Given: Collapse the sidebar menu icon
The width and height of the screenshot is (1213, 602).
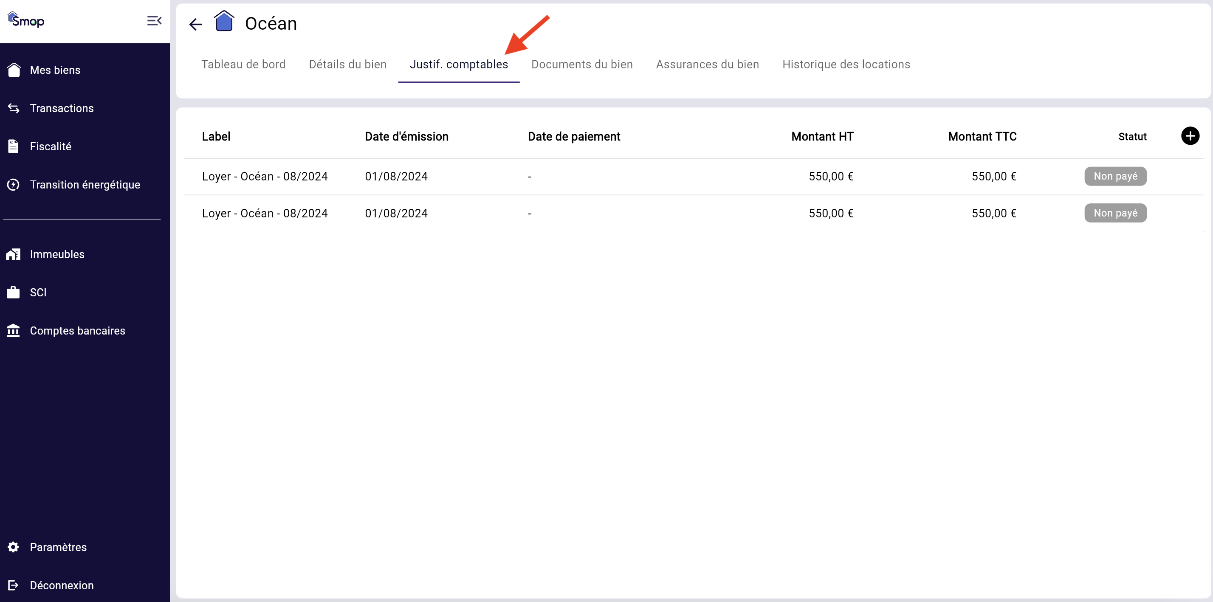Looking at the screenshot, I should 154,21.
